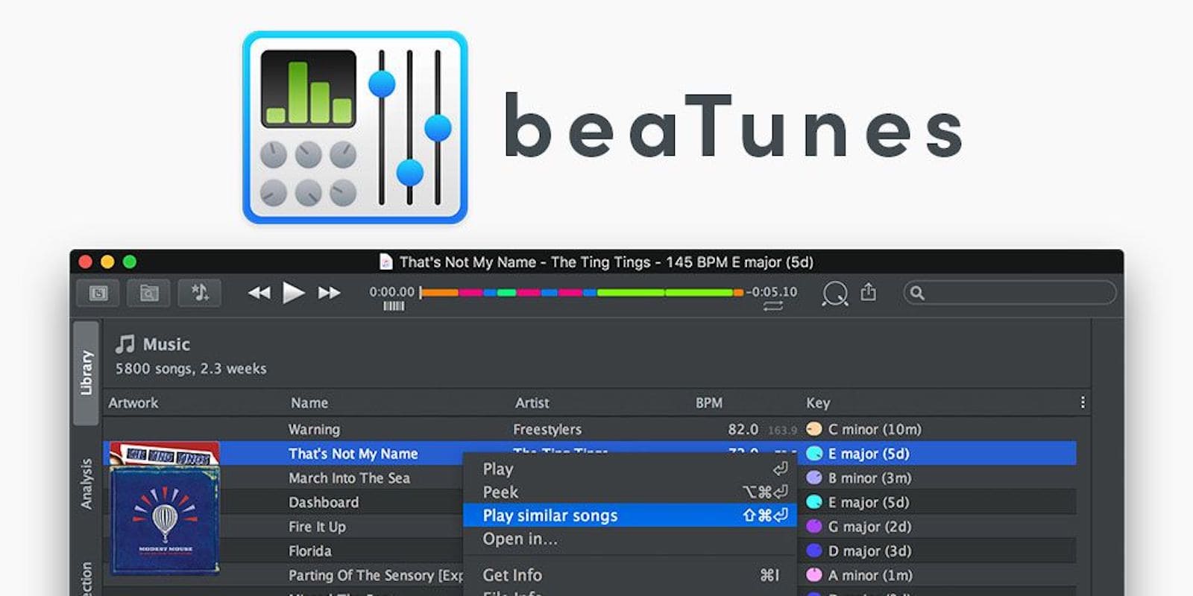Click the Music library heading

(x=166, y=344)
